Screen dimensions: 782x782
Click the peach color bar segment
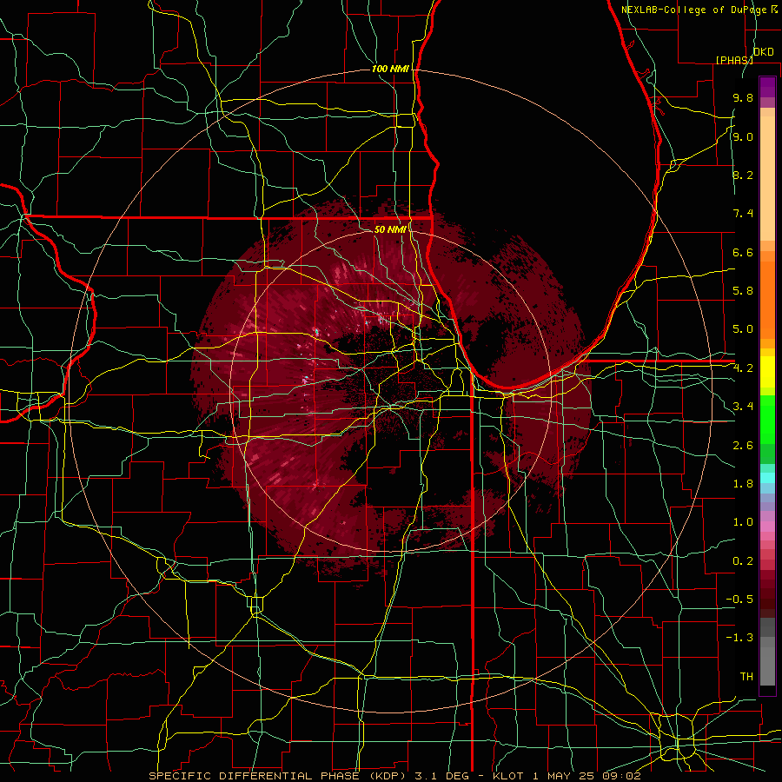767,178
